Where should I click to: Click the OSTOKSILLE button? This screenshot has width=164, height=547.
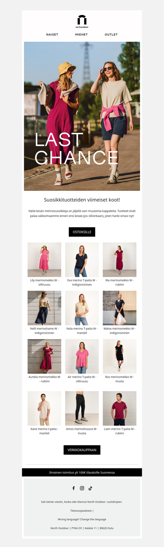[82, 232]
